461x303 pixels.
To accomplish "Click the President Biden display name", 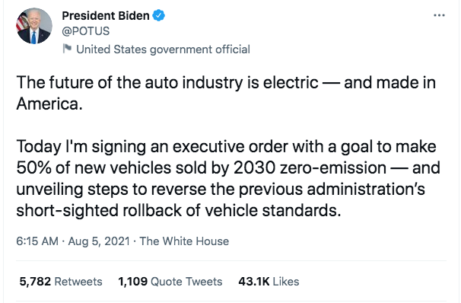I will (106, 15).
